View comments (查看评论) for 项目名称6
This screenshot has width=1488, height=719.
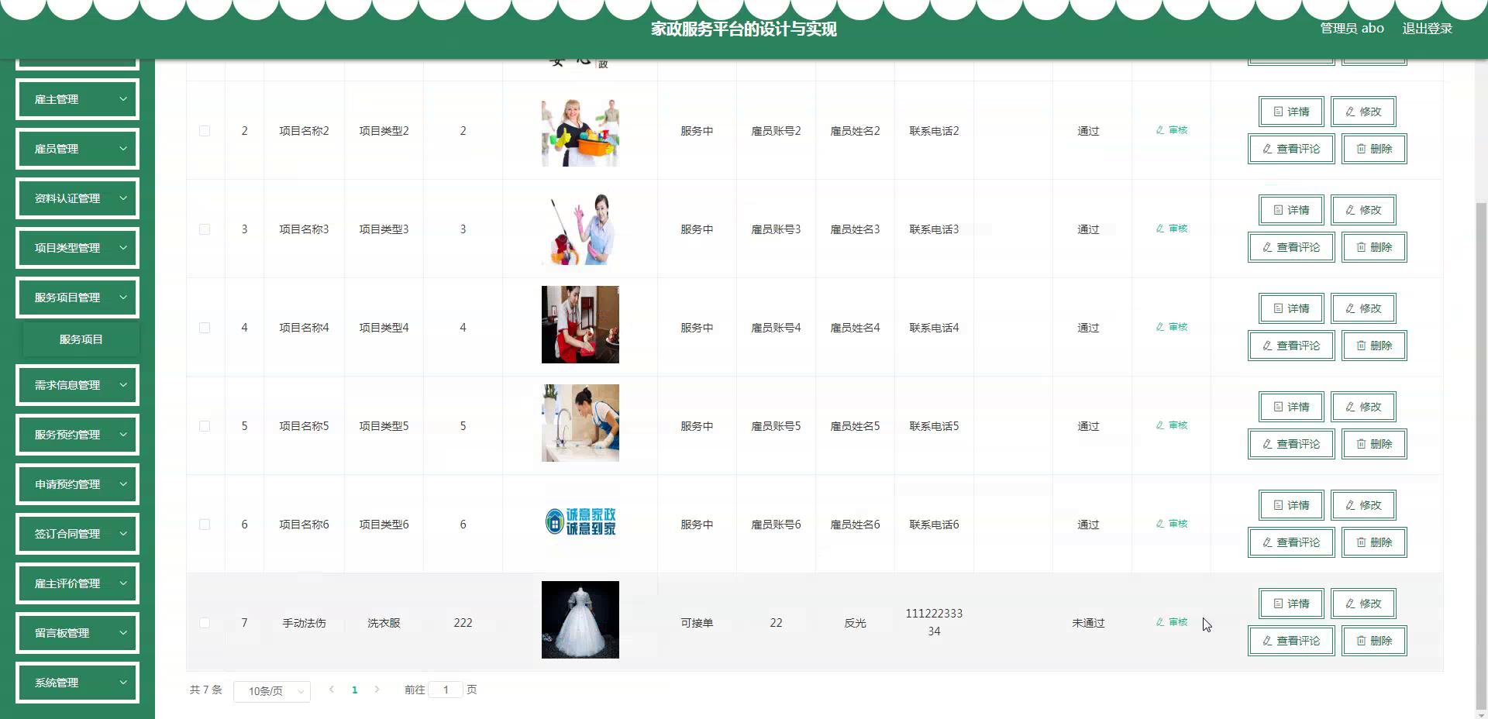[1290, 542]
